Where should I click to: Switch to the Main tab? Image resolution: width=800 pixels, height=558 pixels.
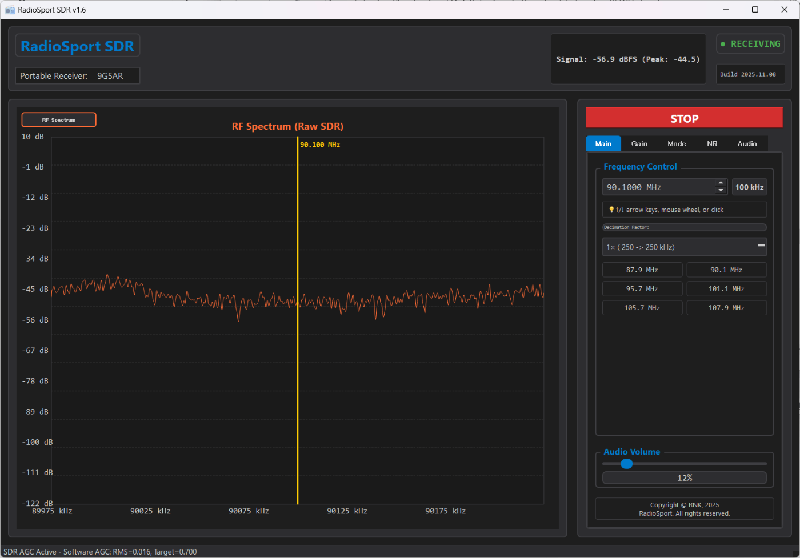[603, 143]
